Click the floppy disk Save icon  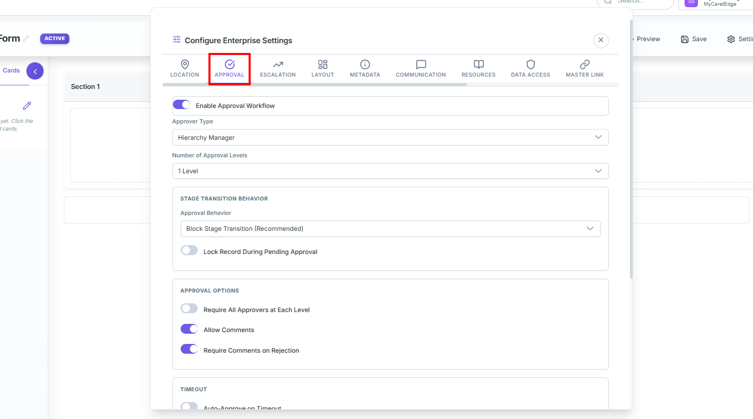coord(685,39)
